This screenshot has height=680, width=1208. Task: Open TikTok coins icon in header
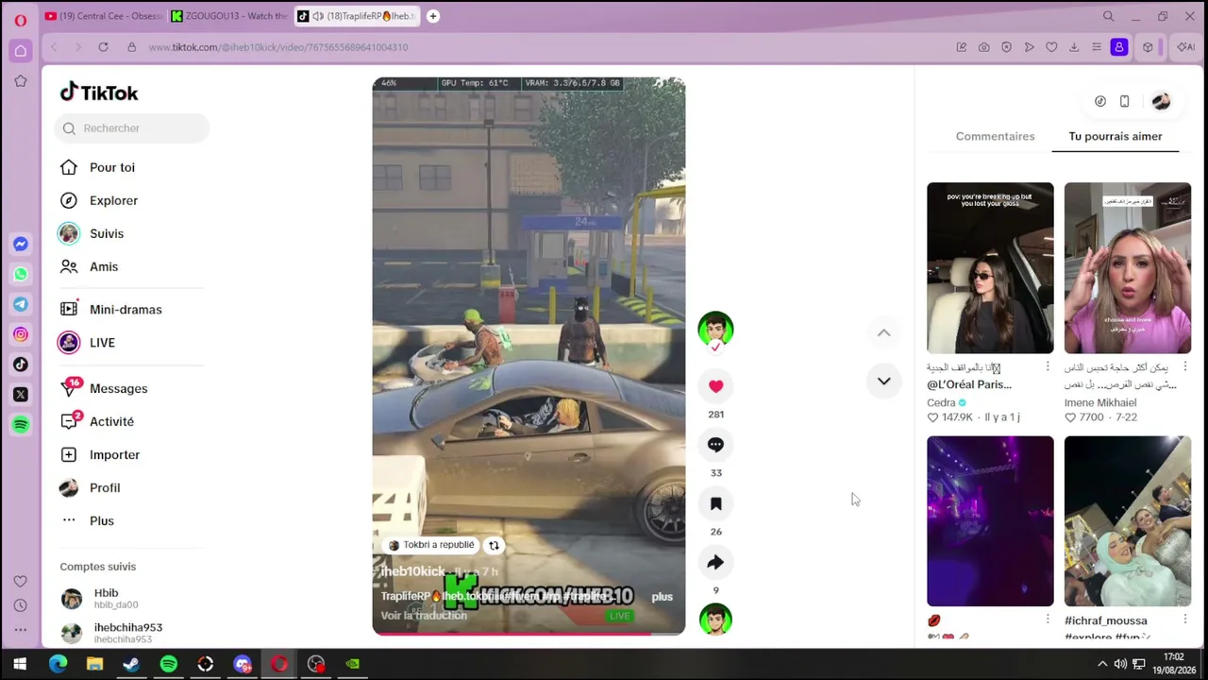coord(1100,101)
